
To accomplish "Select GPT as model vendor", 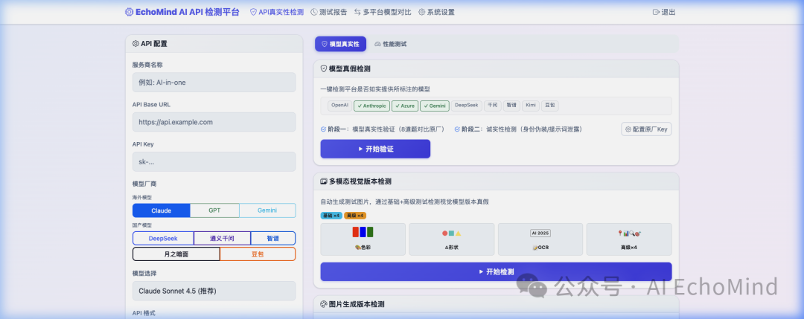I will point(214,210).
